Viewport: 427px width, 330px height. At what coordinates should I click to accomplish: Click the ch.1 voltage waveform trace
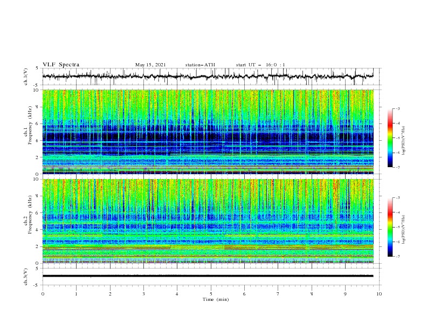(208, 77)
